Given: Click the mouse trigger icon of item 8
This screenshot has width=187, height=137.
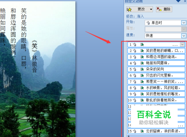Looking at the screenshot, I should 135,88.
